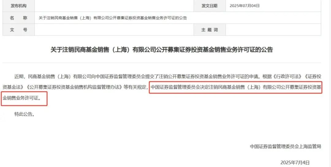331x167 pixels.
Task: Click the closing date 2025年7月4日
Action: click(295, 163)
